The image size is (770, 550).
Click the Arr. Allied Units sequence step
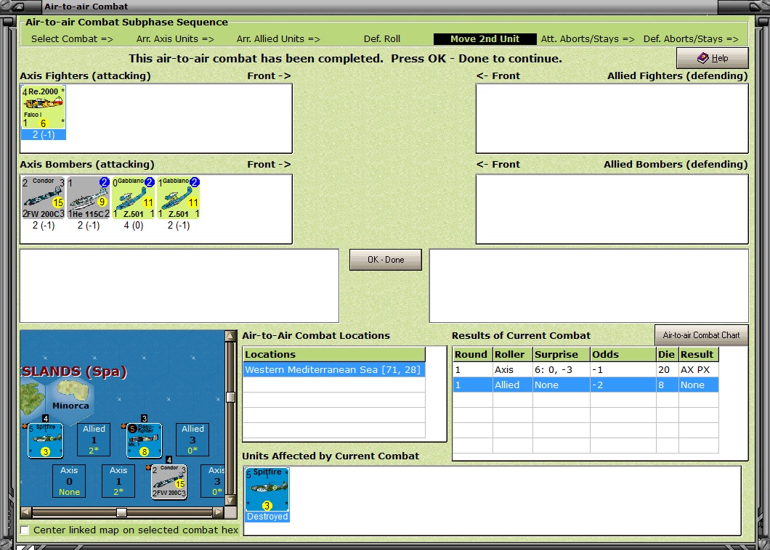click(x=278, y=38)
